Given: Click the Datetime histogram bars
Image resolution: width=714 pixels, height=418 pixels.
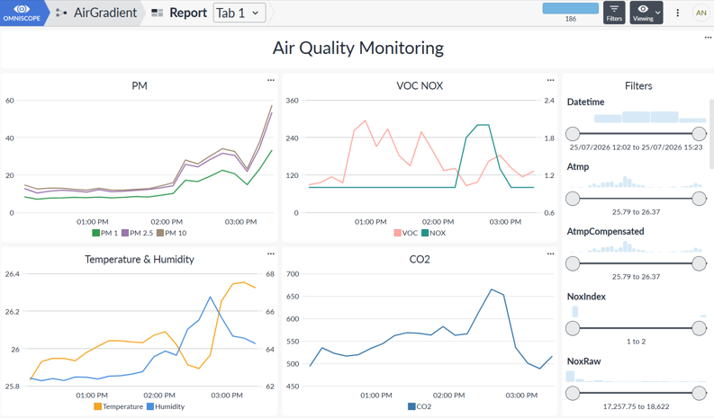Looking at the screenshot, I should [650, 117].
